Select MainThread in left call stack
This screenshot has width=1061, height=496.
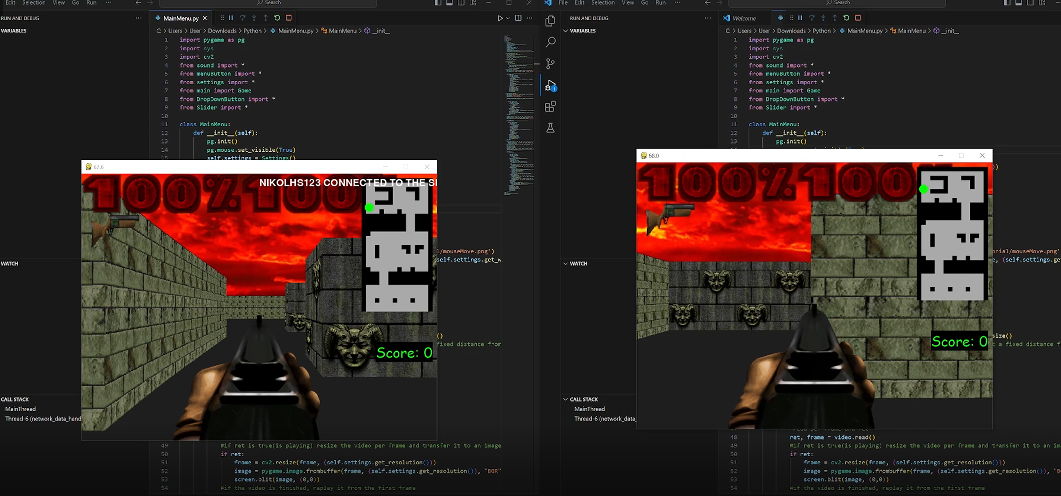click(x=20, y=409)
